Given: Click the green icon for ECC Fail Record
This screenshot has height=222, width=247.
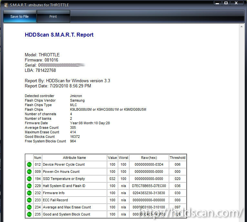Looking at the screenshot, I should (x=29, y=200).
